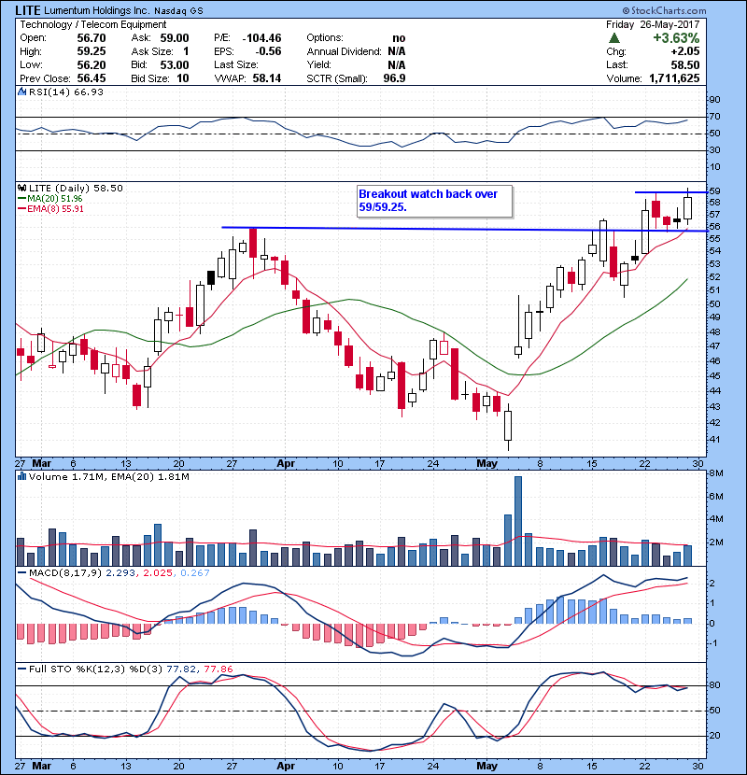Screen dimensions: 747x775
Task: Click the MACD signal value 2.025
Action: pos(158,573)
